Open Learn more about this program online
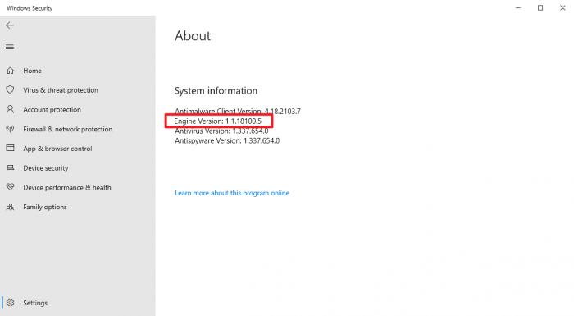 click(x=232, y=193)
